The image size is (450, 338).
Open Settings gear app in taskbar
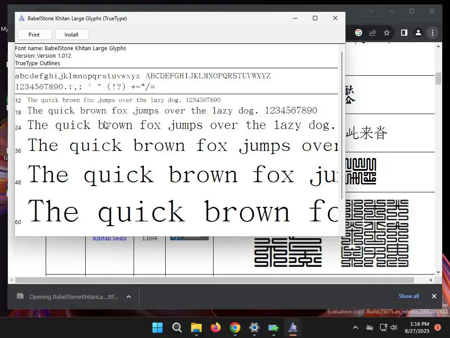click(254, 327)
